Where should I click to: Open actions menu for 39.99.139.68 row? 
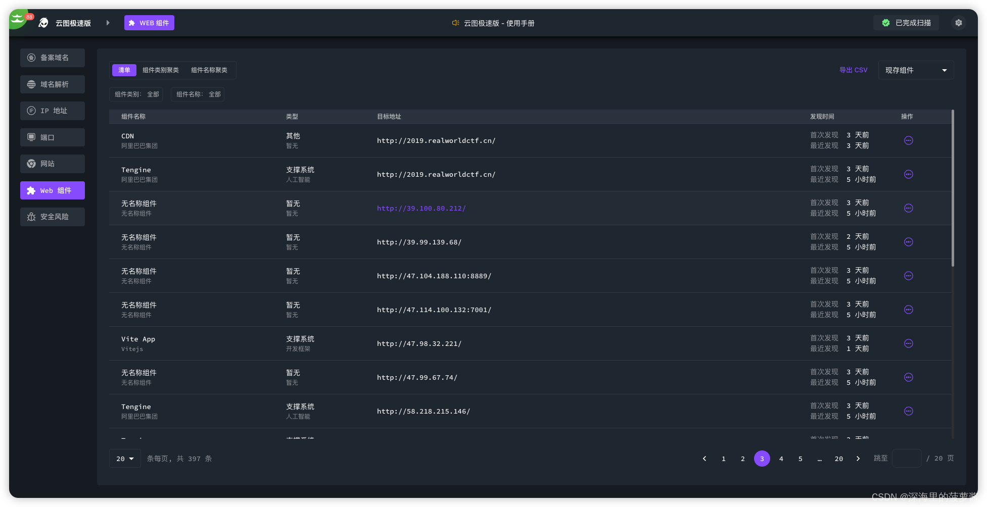point(908,242)
